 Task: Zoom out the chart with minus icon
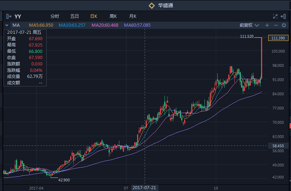click(276, 25)
